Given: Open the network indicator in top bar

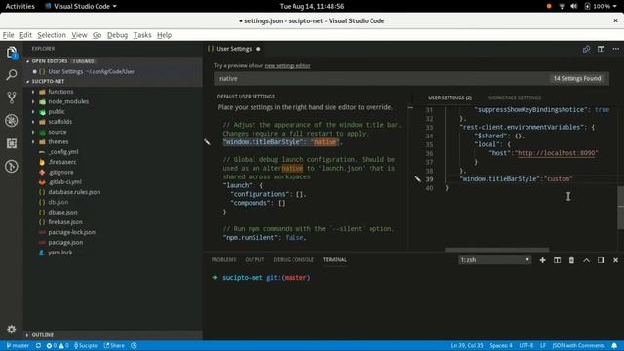Looking at the screenshot, I should point(562,6).
